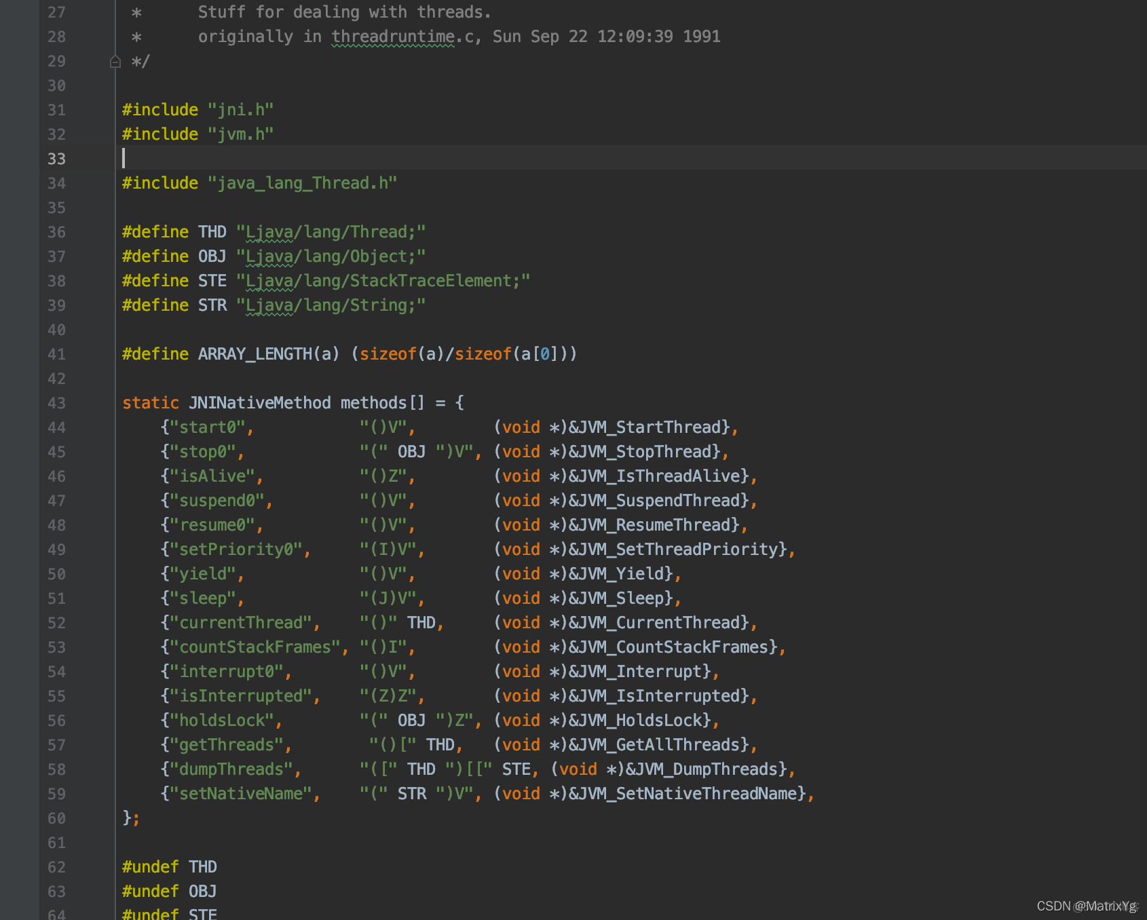Click the "Ljava/lang/Object;" string
Viewport: 1147px width, 920px height.
pos(331,256)
